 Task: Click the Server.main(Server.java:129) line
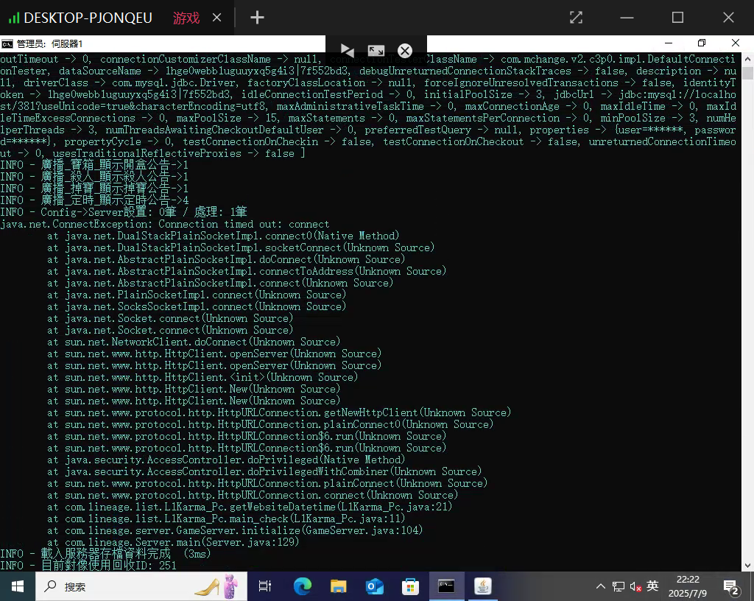(173, 542)
